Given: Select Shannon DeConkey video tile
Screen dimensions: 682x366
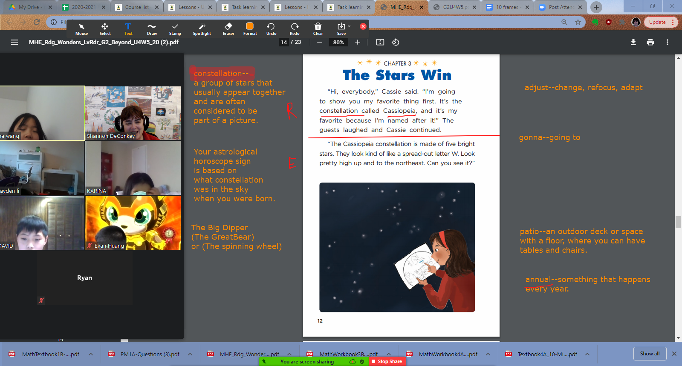Looking at the screenshot, I should (x=133, y=113).
